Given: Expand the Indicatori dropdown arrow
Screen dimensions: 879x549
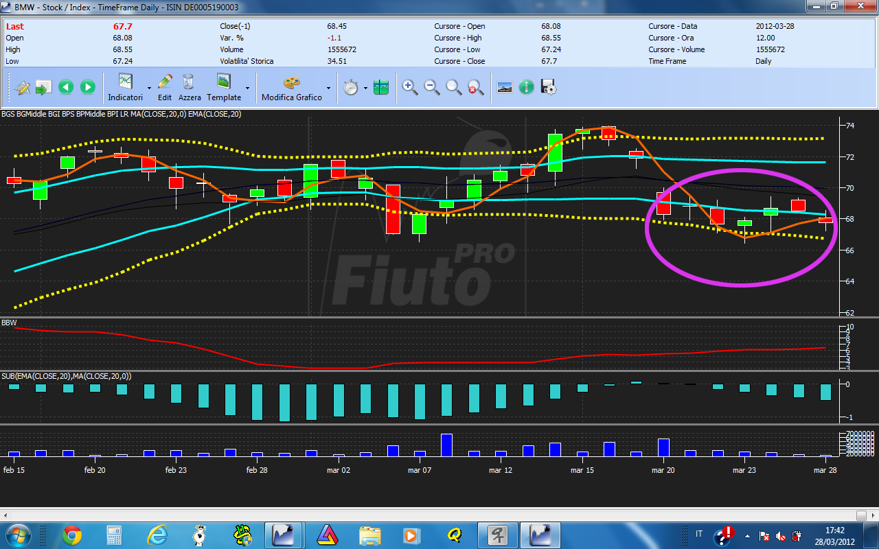Looking at the screenshot, I should 149,88.
